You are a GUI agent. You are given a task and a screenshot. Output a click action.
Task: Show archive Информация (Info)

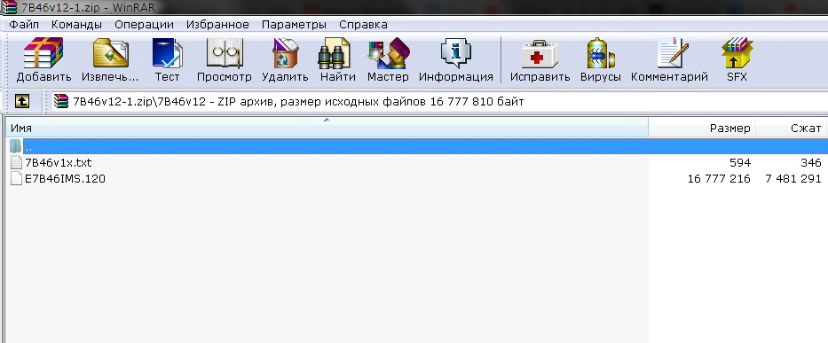pyautogui.click(x=456, y=53)
